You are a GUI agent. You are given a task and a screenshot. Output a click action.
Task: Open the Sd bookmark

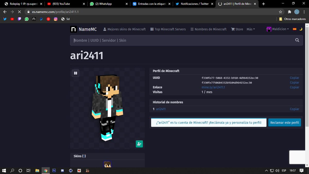click(x=65, y=19)
